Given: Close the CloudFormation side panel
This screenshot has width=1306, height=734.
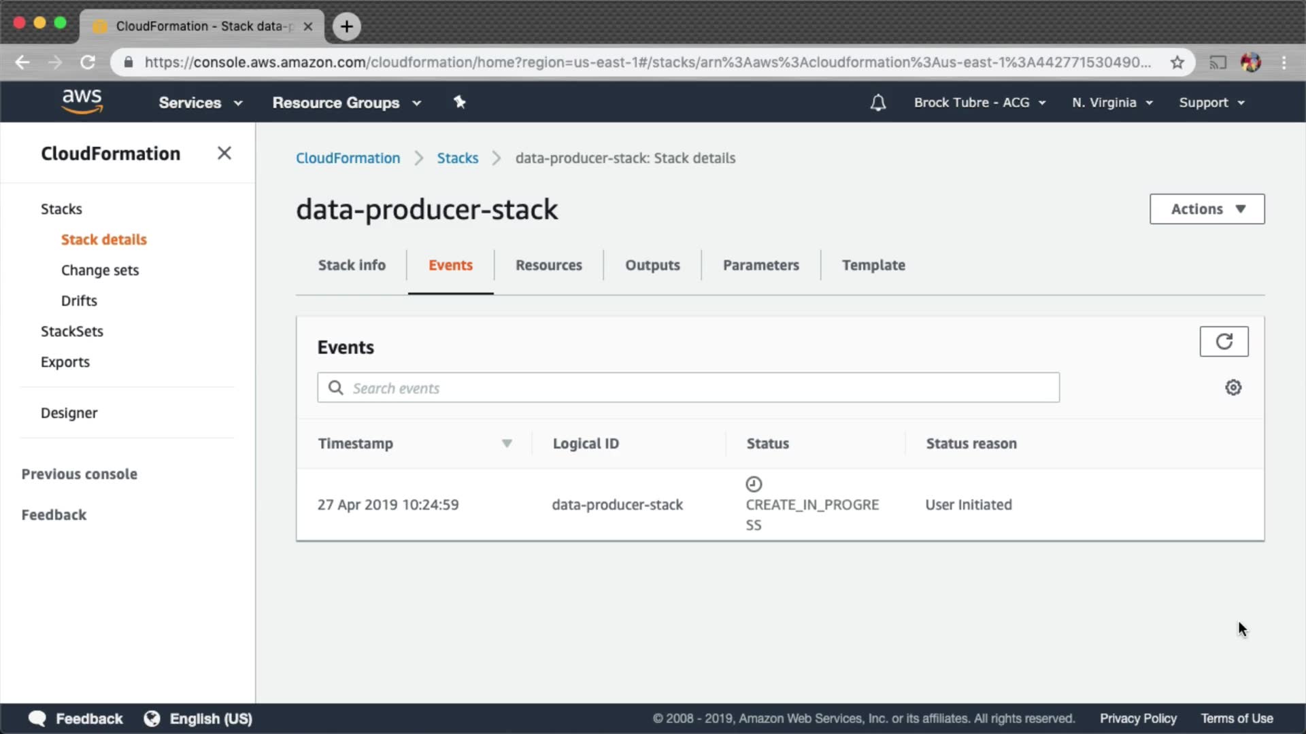Looking at the screenshot, I should (224, 153).
